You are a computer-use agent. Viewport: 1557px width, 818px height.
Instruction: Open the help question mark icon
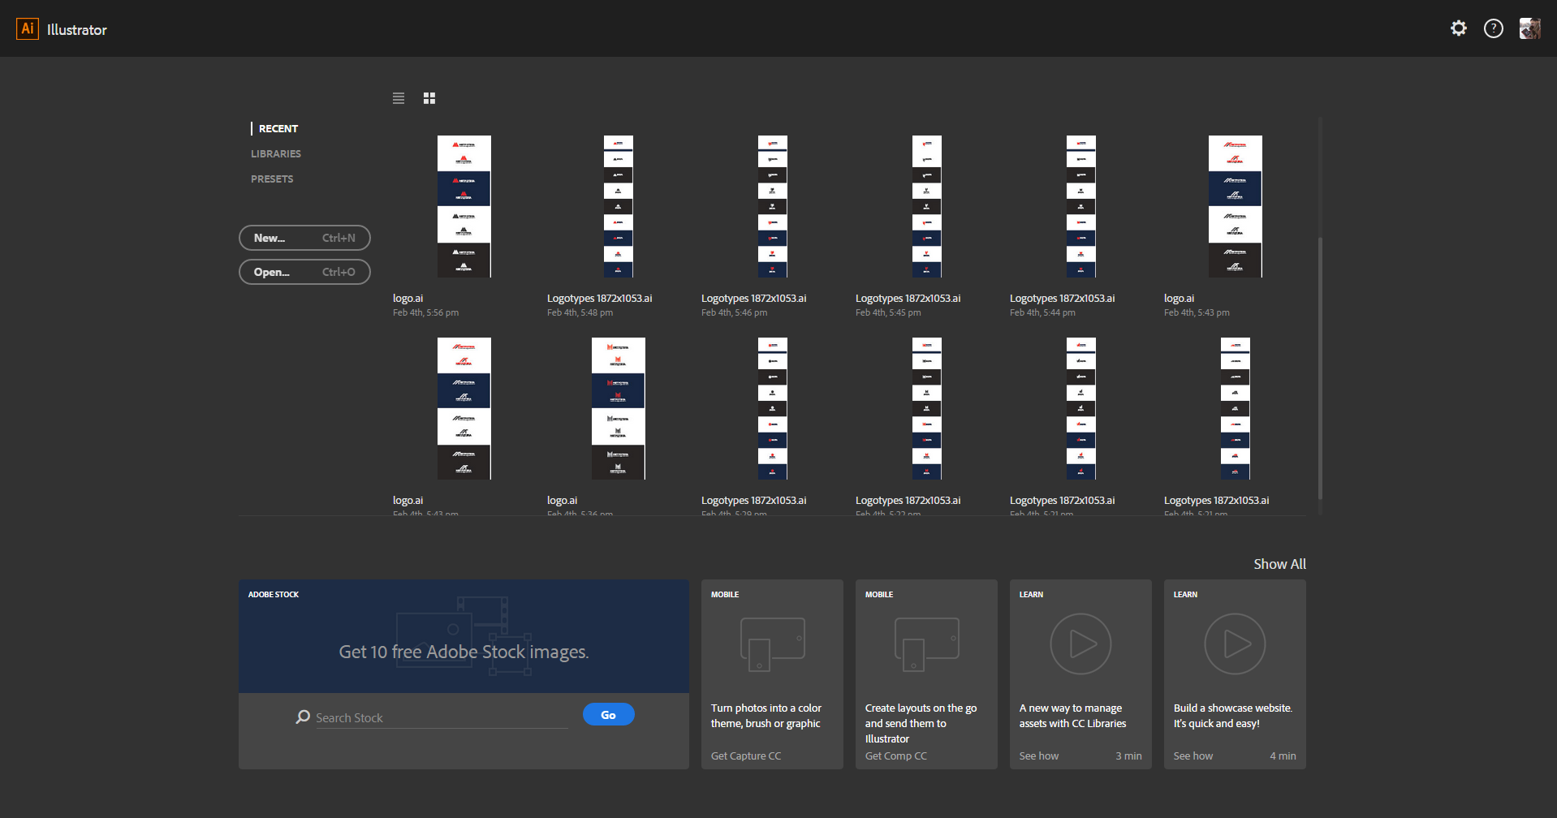(1494, 28)
